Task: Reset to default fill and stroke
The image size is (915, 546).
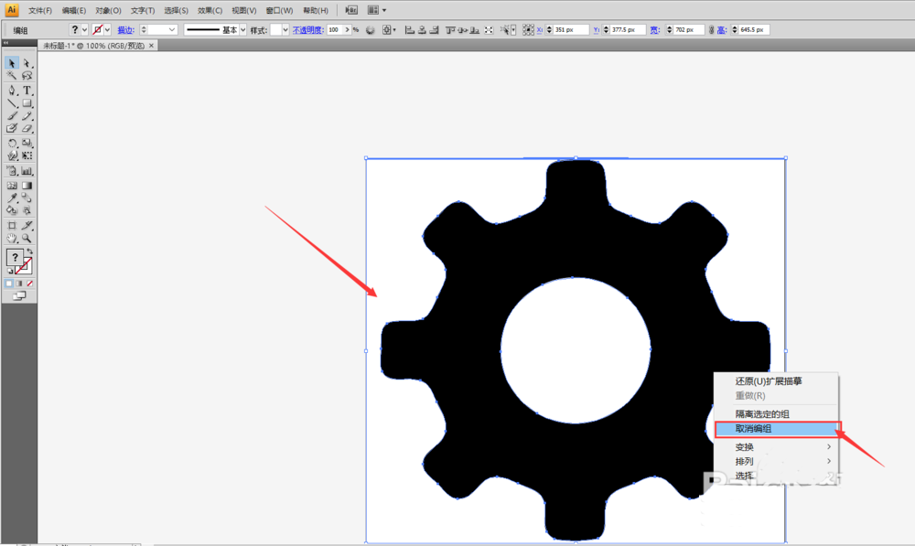Action: [x=10, y=271]
